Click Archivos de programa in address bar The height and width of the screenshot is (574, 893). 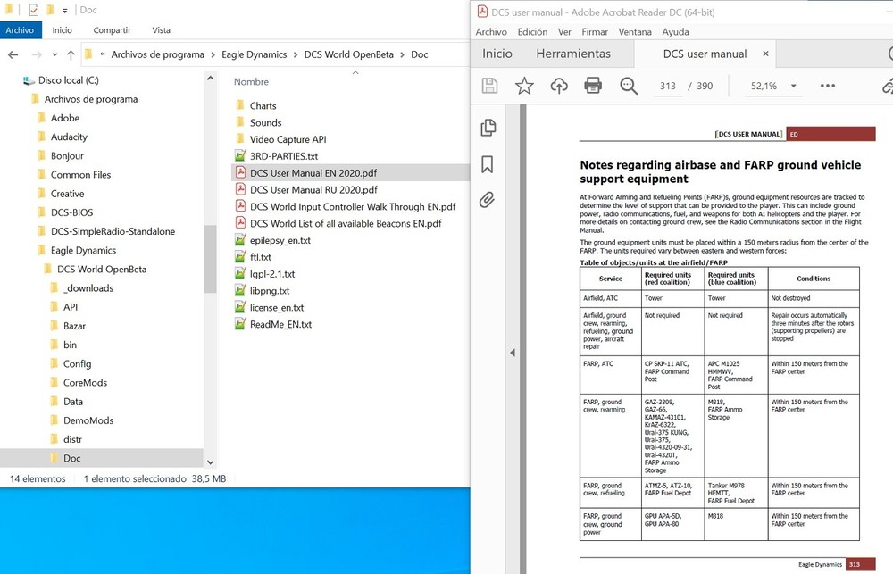[158, 54]
